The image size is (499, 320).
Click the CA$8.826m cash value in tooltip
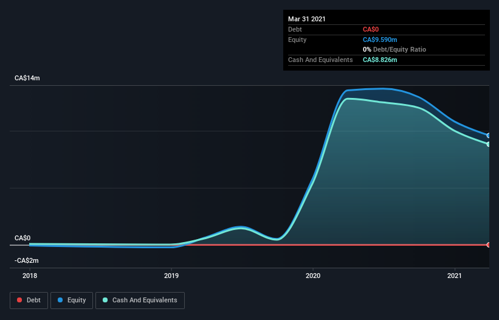click(380, 60)
